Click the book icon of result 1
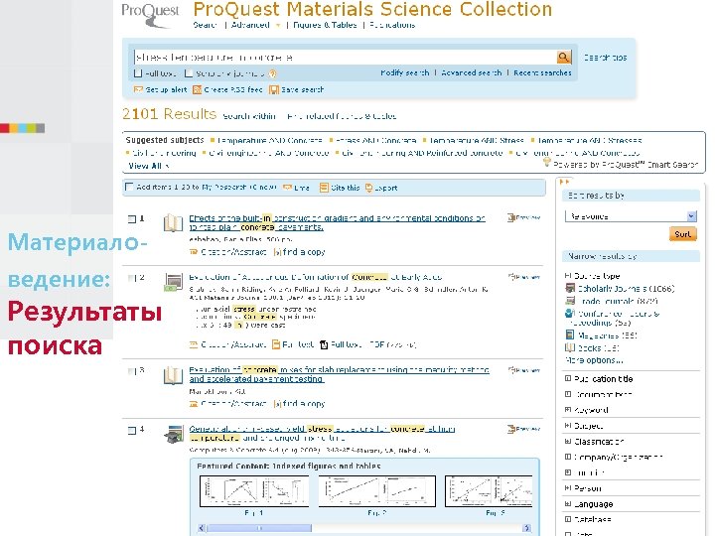 173,222
